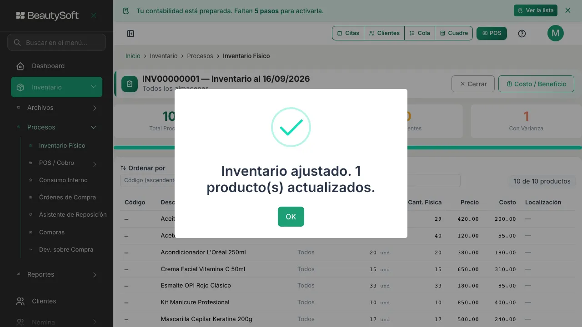This screenshot has width=582, height=327.
Task: Open Dev. sobre Compra
Action: point(66,249)
